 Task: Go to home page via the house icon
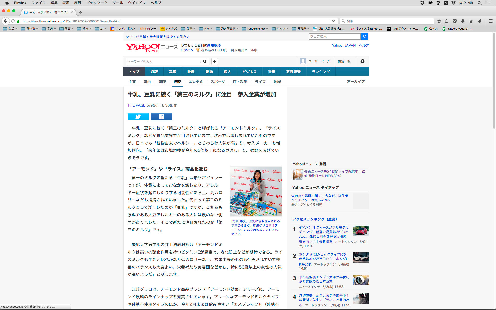(471, 21)
